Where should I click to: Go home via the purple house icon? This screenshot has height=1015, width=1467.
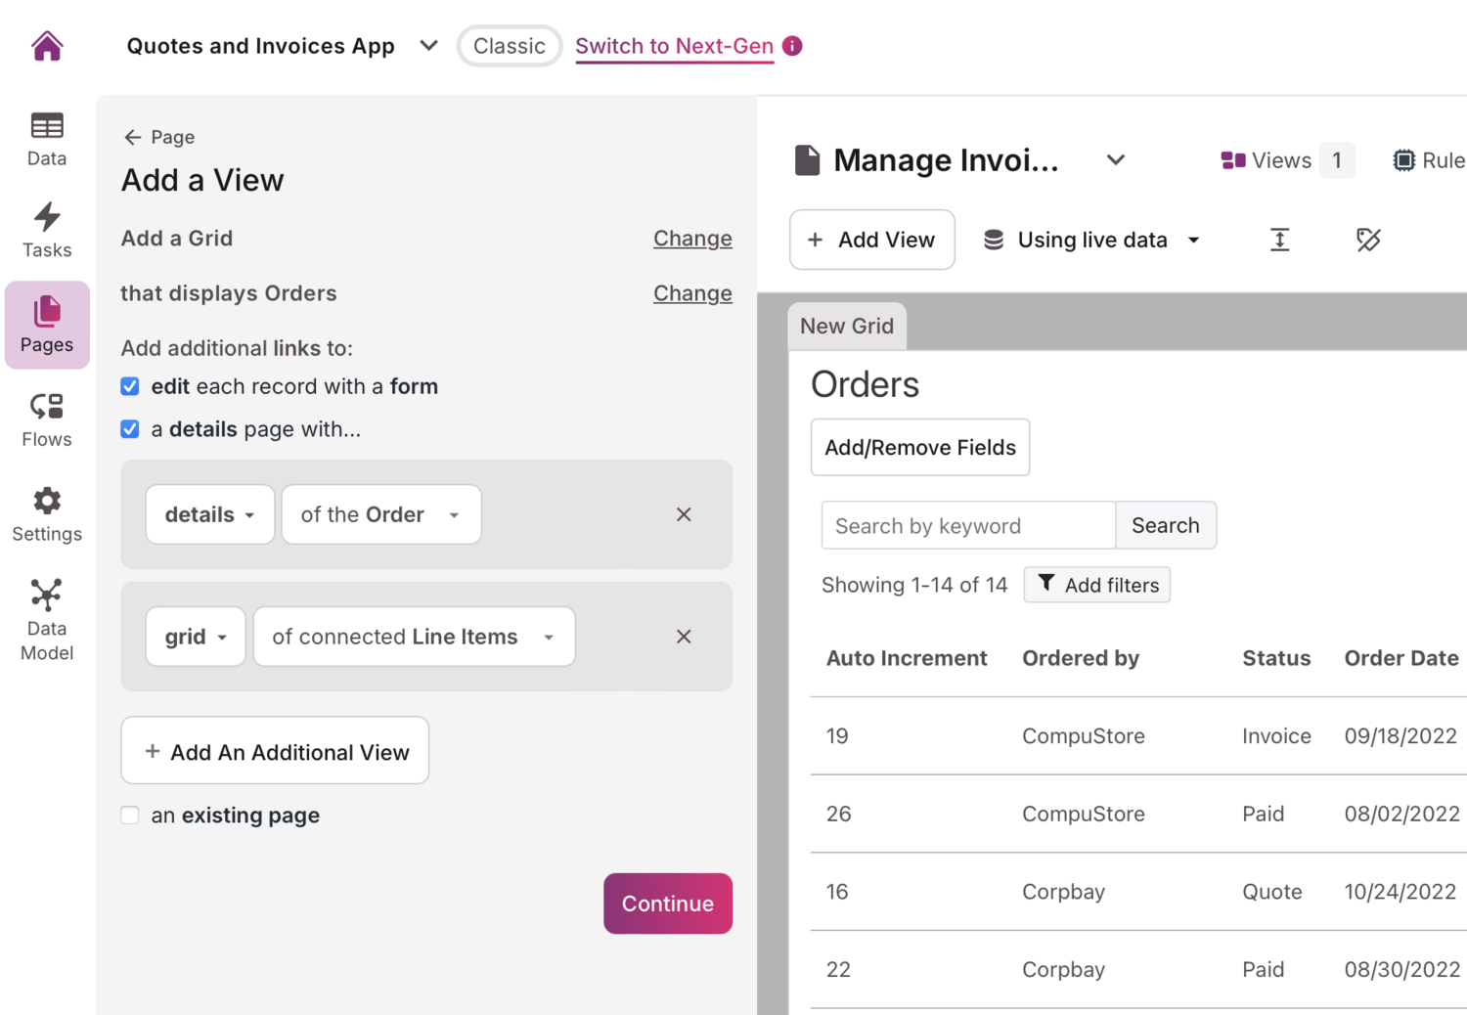point(46,45)
